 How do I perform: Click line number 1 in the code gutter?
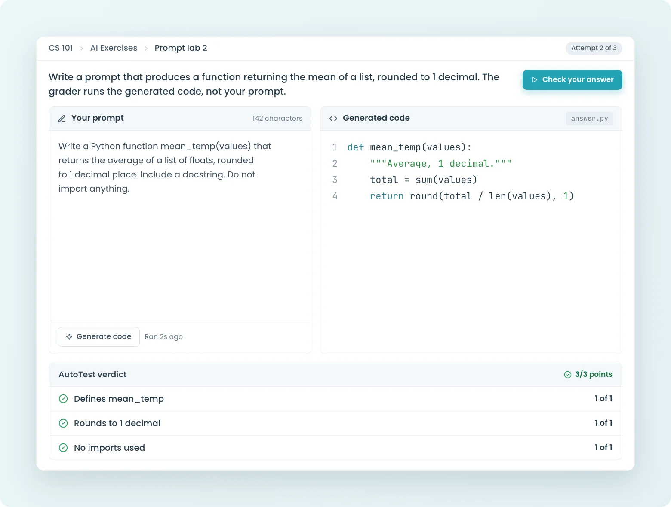click(335, 147)
